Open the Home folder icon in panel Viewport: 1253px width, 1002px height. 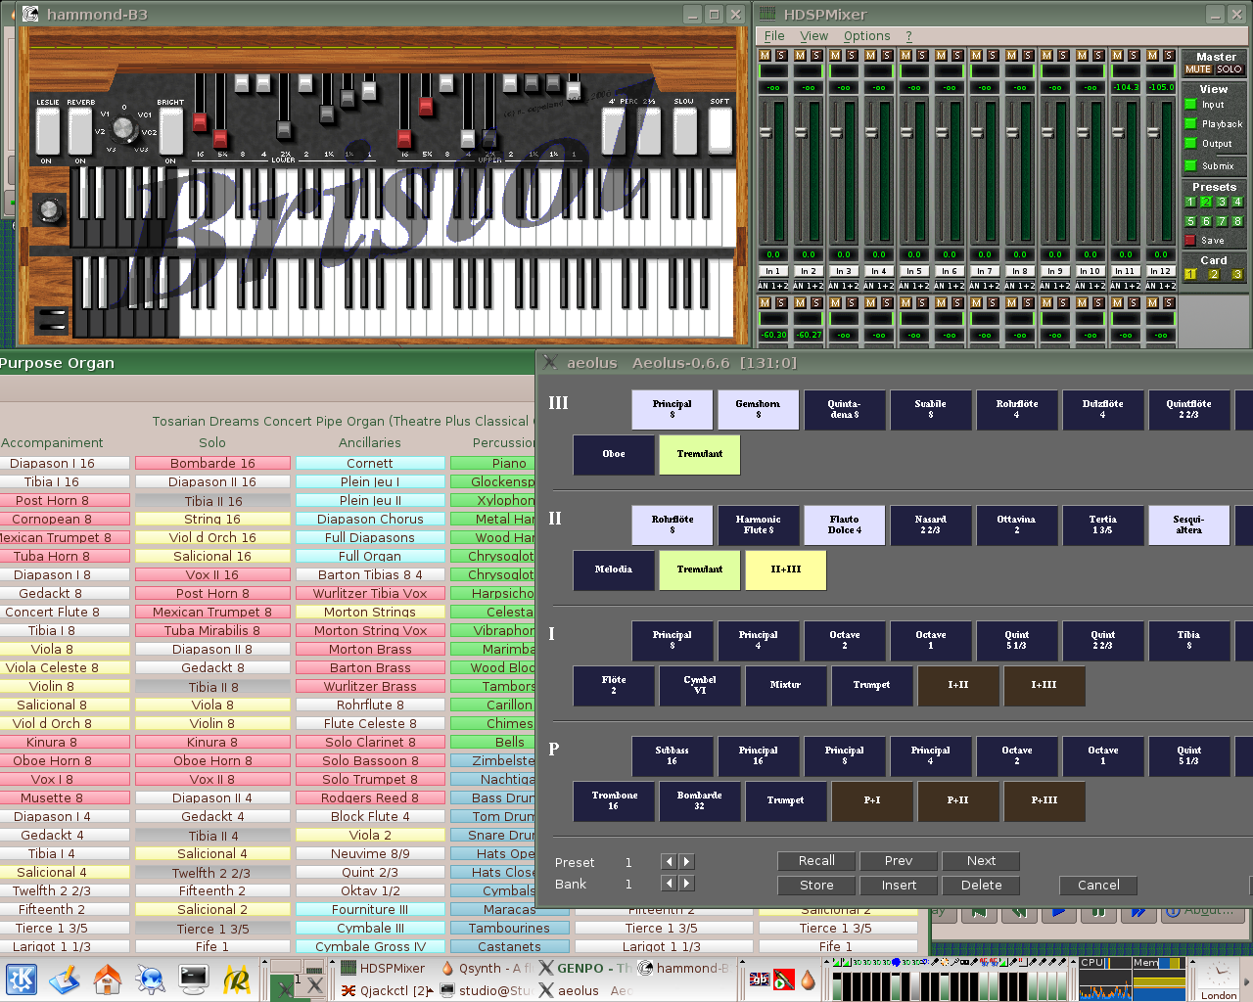108,979
